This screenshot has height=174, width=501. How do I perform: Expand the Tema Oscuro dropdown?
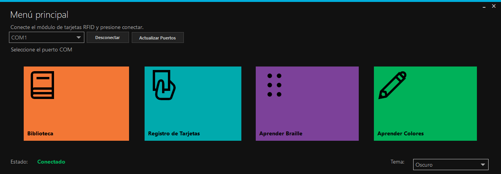point(450,165)
